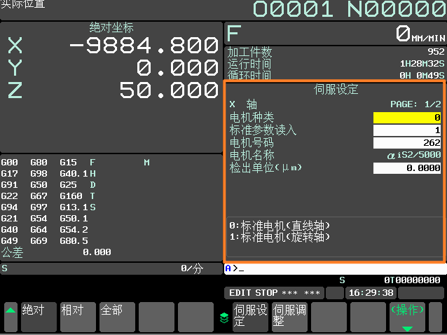
Task: Click the green stacked-layers icon
Action: point(224,317)
